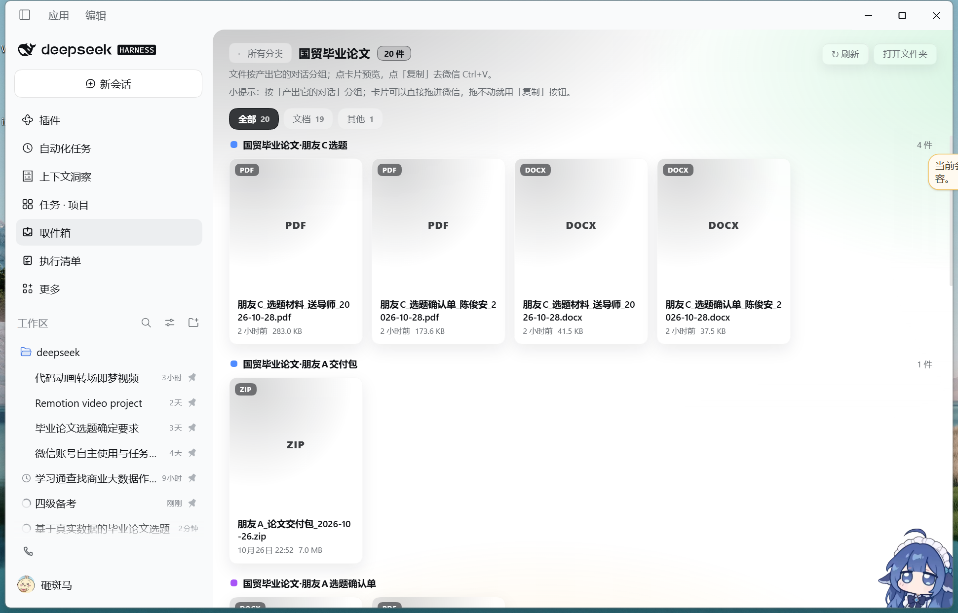Unpin 学习通查找商业大数据 conversation

click(x=192, y=478)
